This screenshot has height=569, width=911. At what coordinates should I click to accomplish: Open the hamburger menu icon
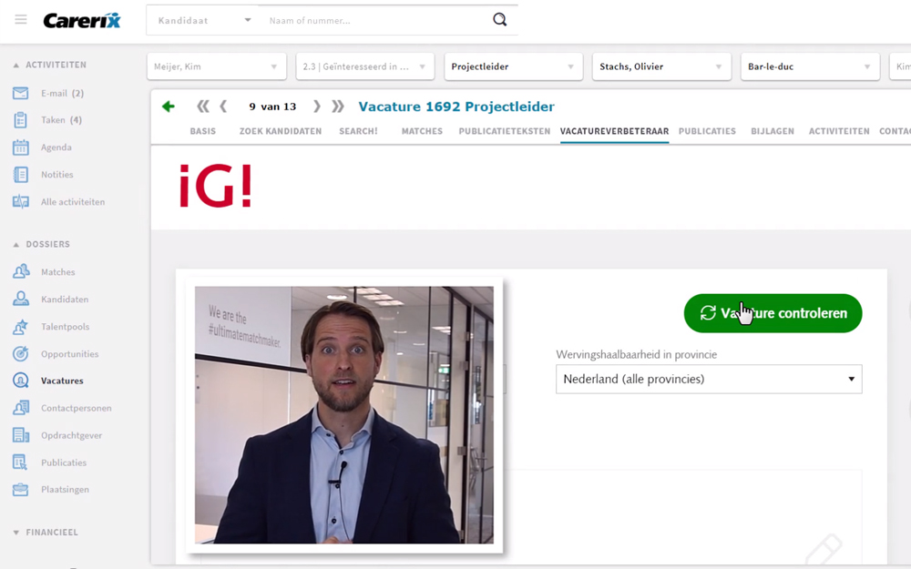coord(21,20)
